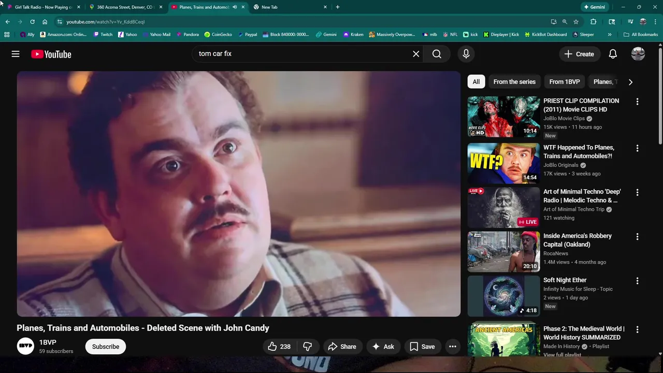Select the From the series chip
Image resolution: width=663 pixels, height=373 pixels.
(514, 82)
